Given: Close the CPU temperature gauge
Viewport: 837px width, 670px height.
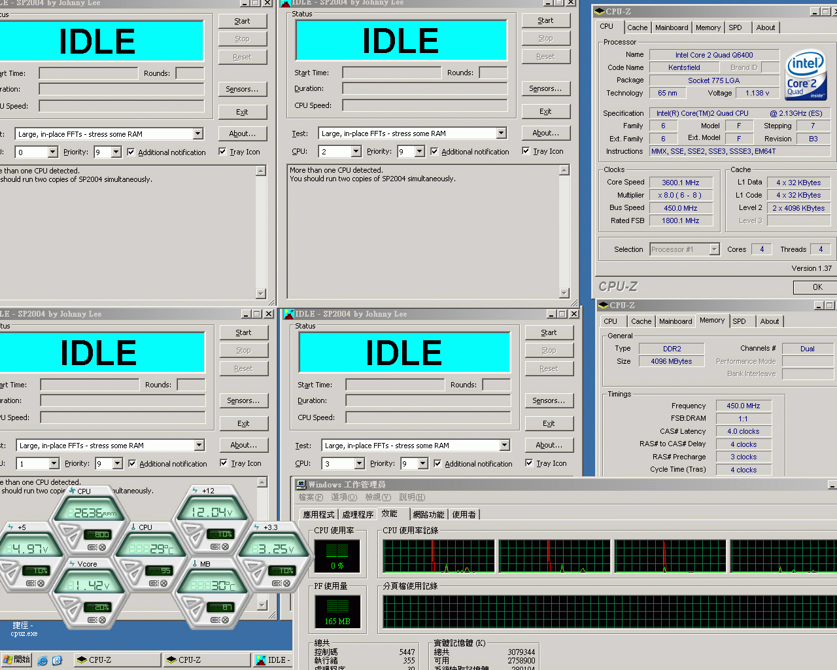Looking at the screenshot, I should point(163,583).
